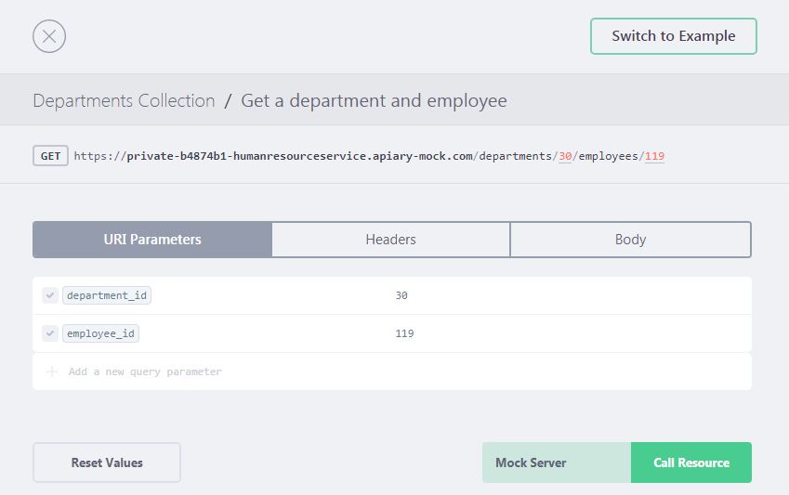789x495 pixels.
Task: Click the red 30 in the URL
Action: pos(564,156)
